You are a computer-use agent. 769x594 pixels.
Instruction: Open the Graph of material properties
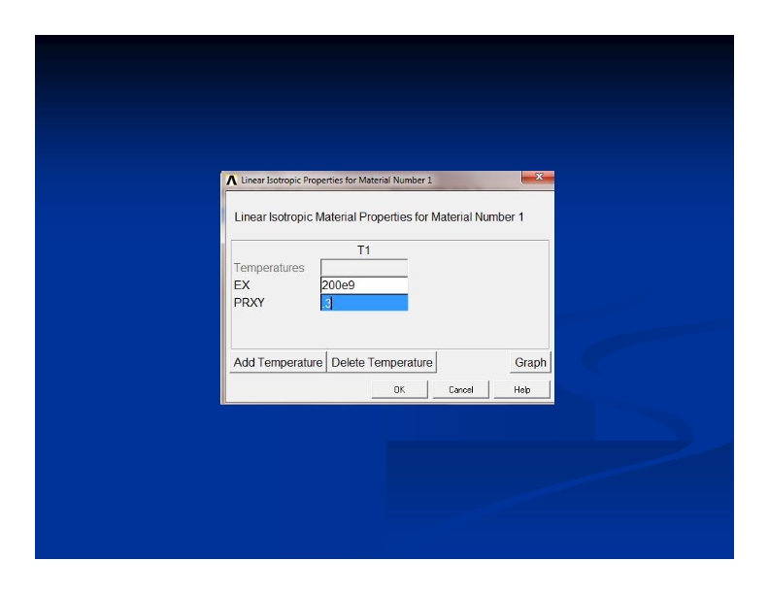pos(530,362)
